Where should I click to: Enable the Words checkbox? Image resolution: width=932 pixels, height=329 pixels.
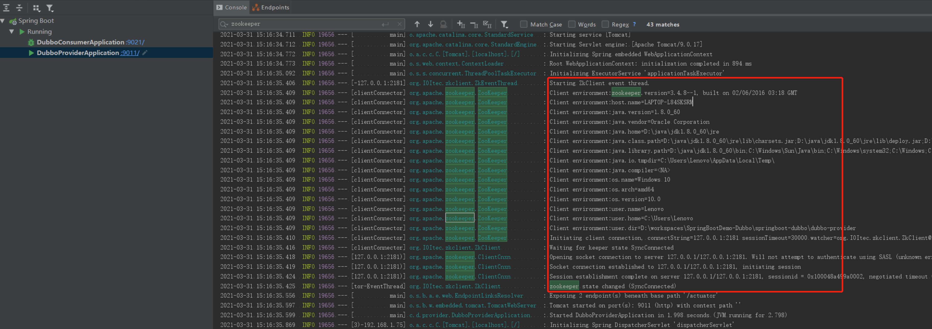[572, 24]
